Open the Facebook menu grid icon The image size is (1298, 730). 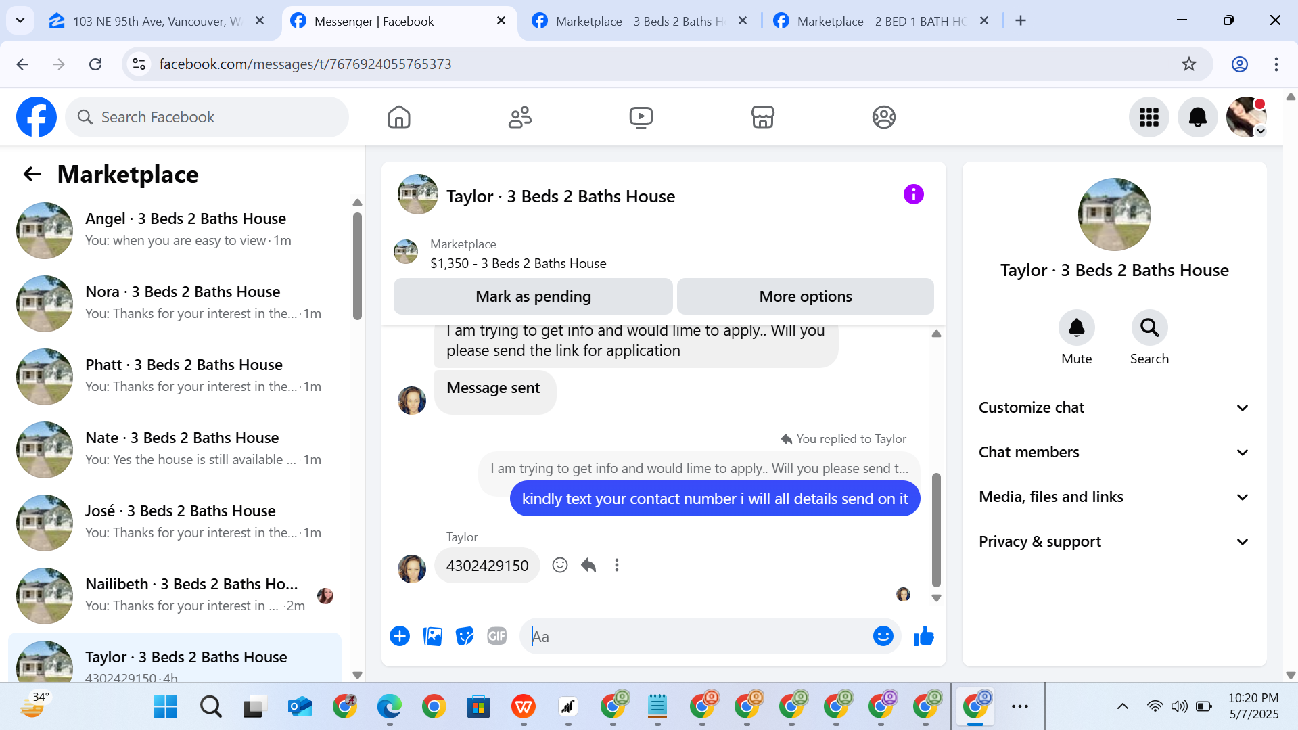[1149, 117]
